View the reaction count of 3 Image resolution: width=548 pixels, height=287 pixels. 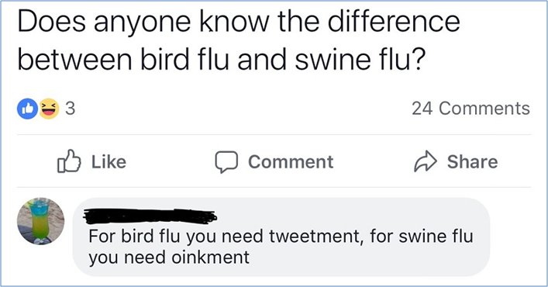[x=71, y=109]
